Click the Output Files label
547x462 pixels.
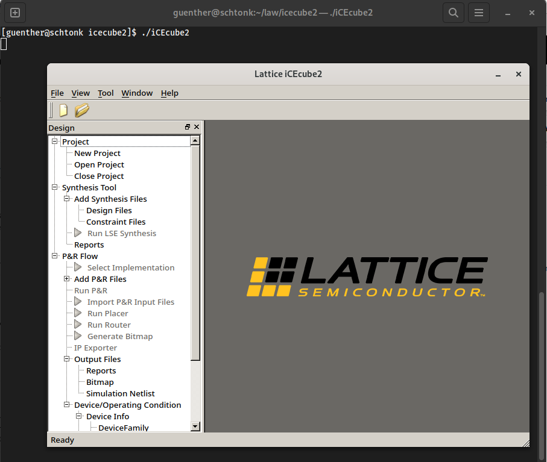97,359
